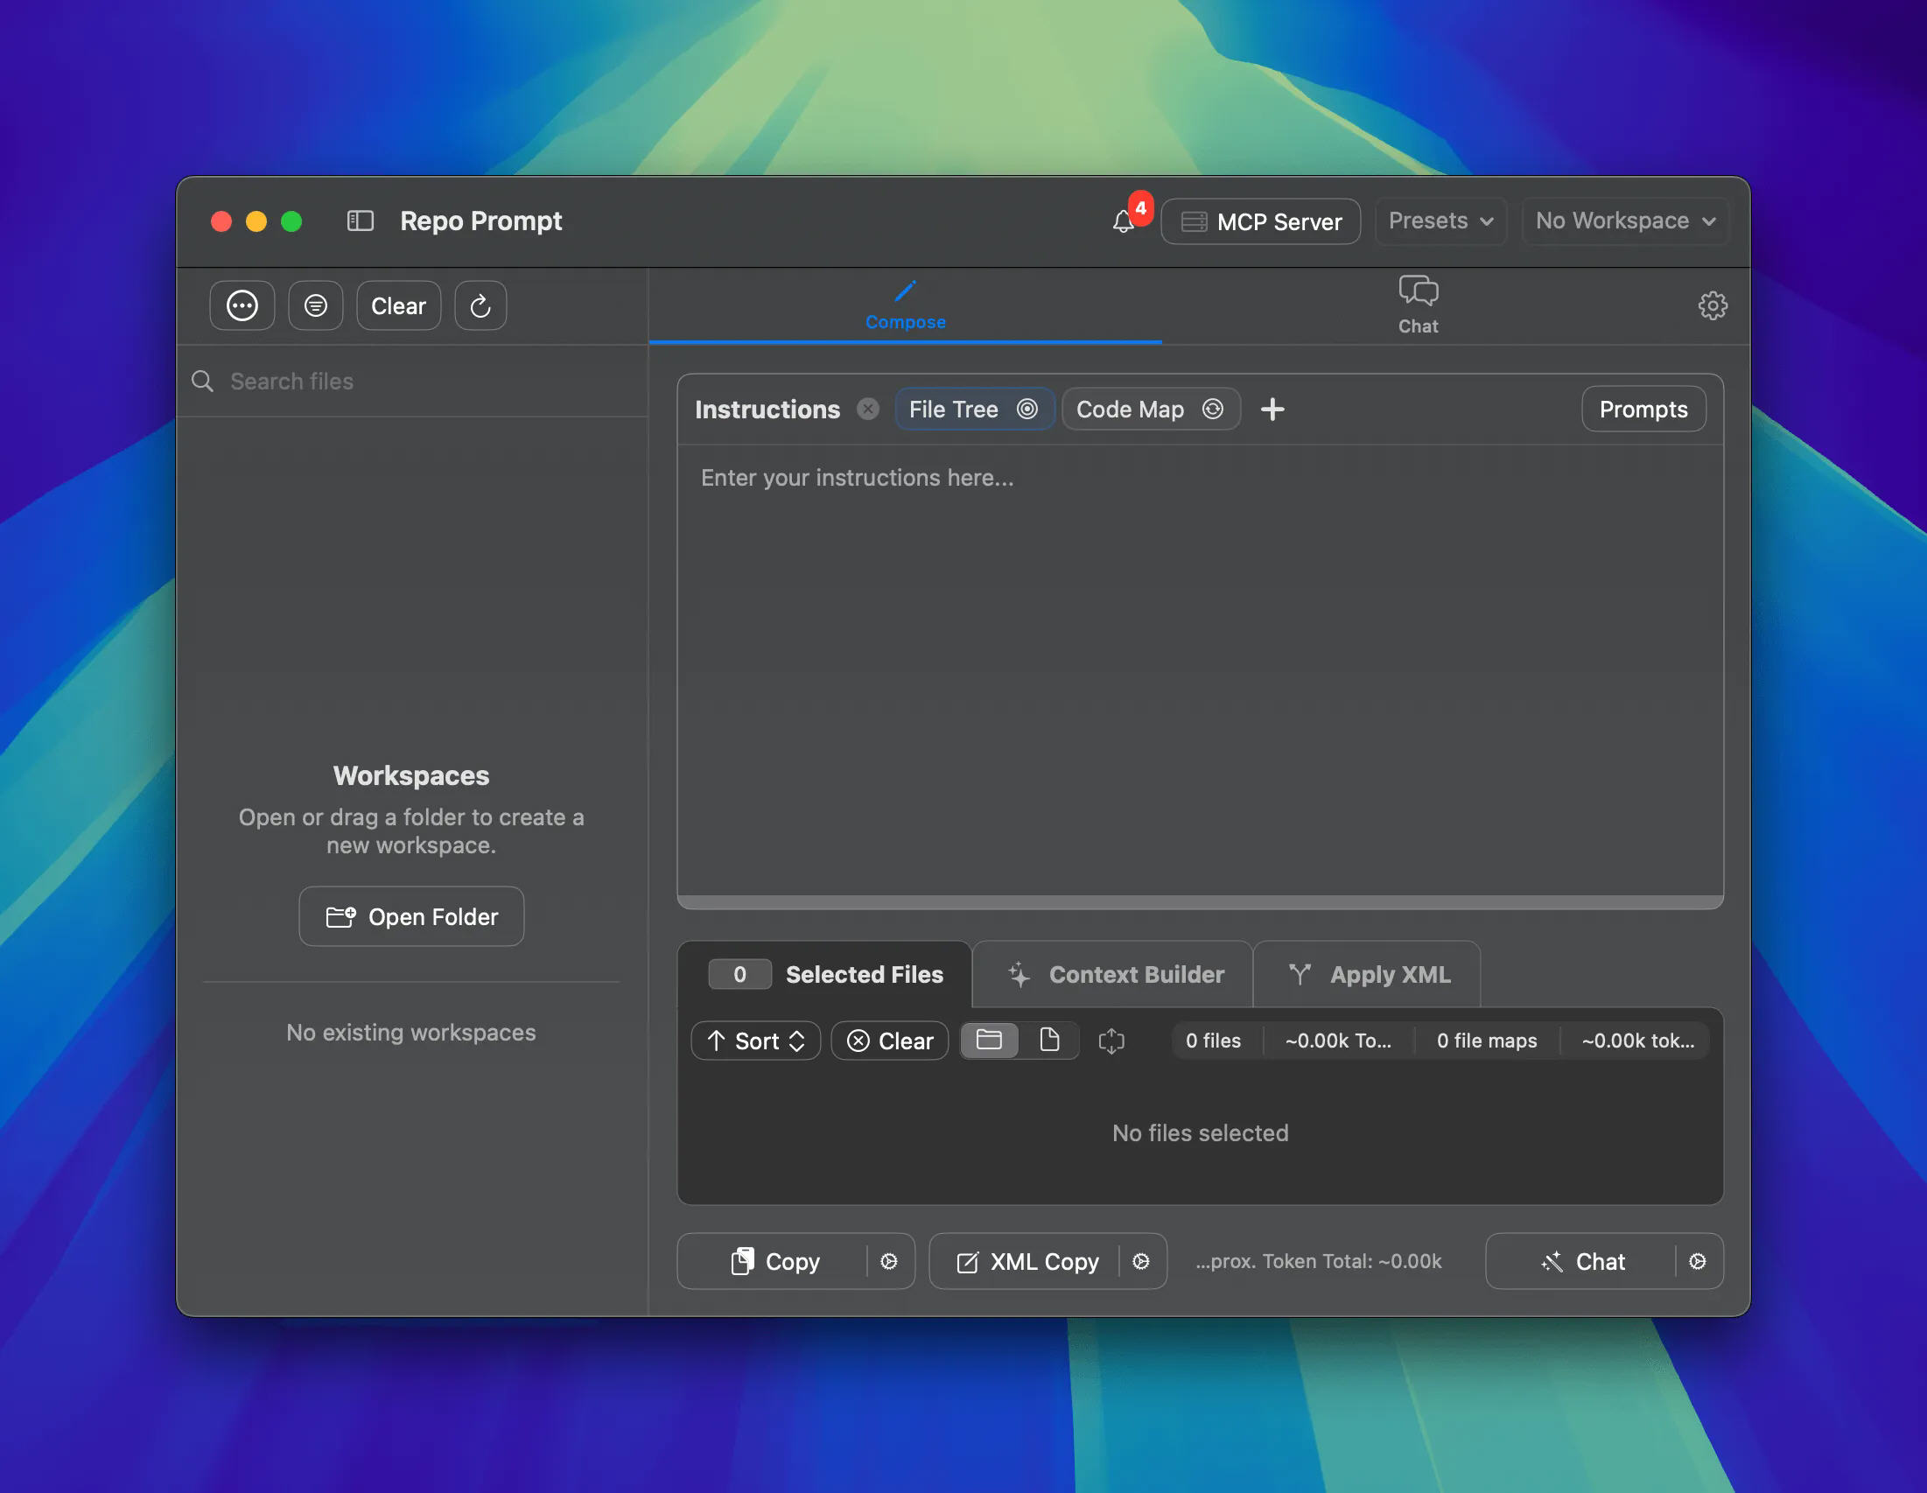
Task: Switch to file view mode
Action: (x=1049, y=1041)
